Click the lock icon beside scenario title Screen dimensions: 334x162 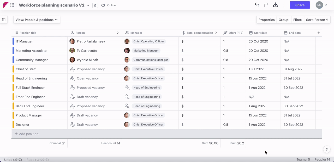95,5
